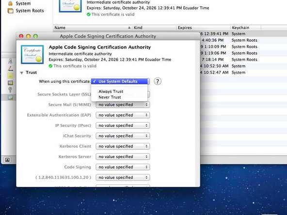Sort the certificate list by the Expires column
Screen dimensions: 287x215
[203, 28]
